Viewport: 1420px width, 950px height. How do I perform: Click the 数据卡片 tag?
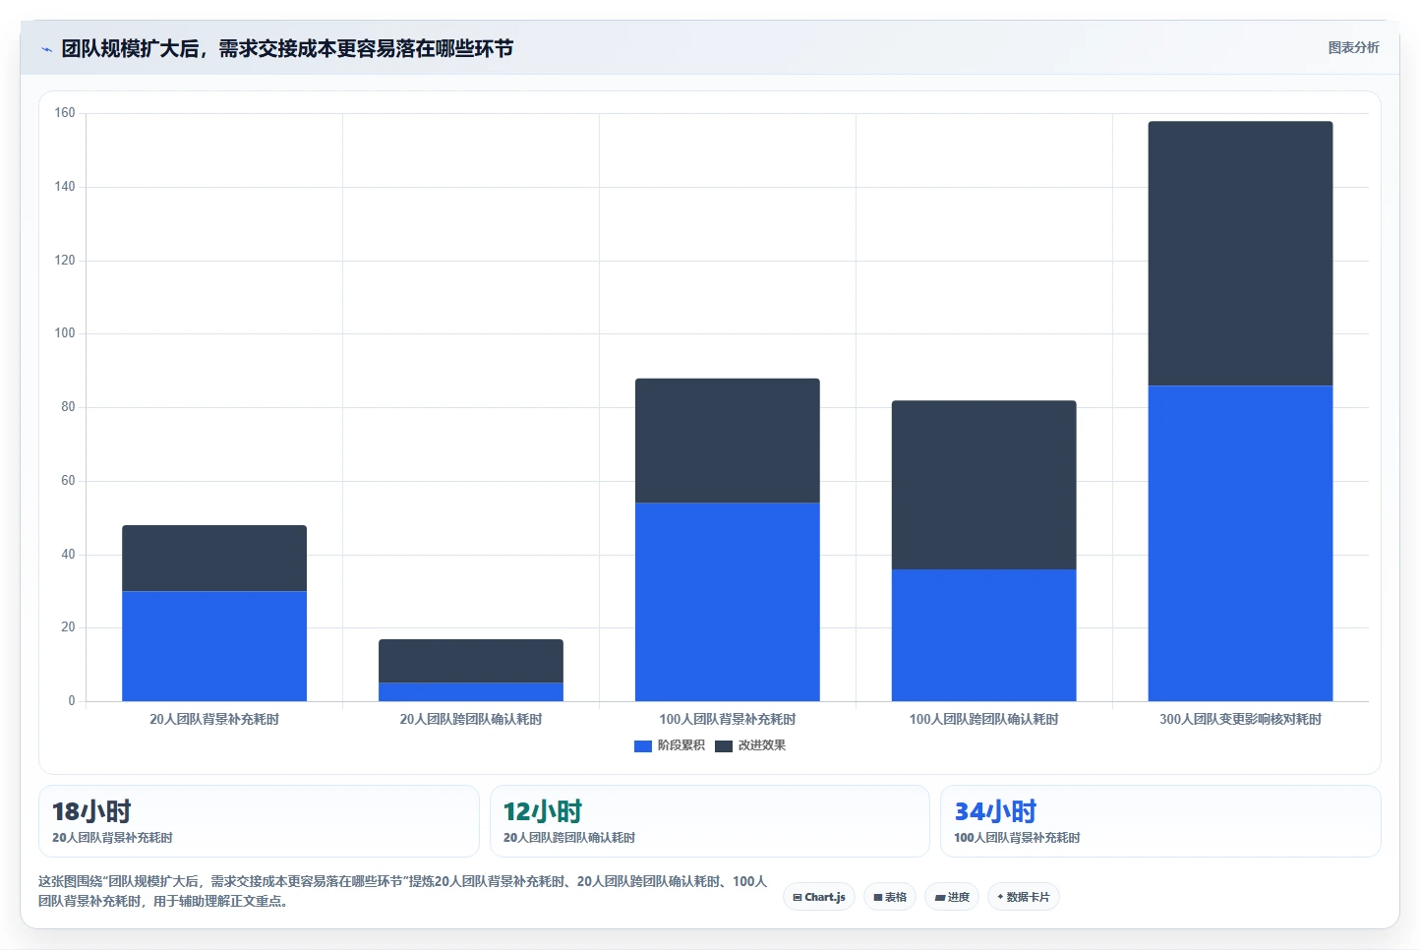(1023, 897)
